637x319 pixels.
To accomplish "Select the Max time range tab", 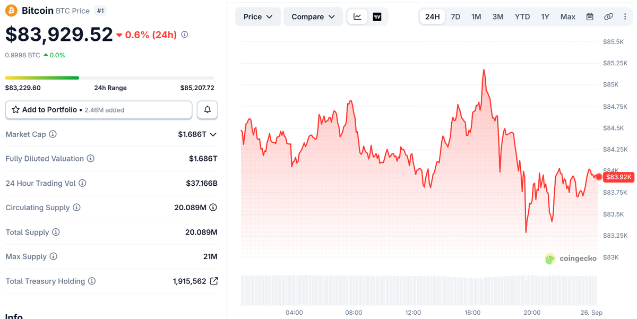I will tap(568, 16).
